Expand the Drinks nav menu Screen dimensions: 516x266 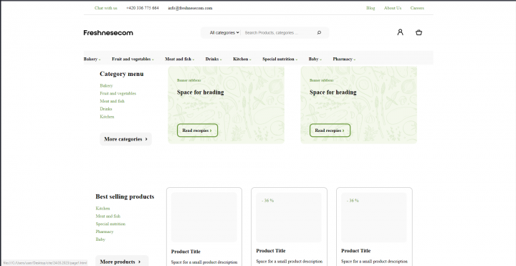tap(214, 59)
